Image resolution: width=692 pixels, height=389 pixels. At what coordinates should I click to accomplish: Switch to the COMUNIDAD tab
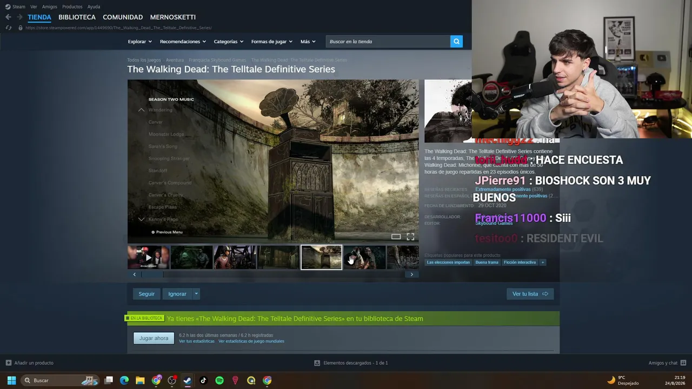coord(123,17)
